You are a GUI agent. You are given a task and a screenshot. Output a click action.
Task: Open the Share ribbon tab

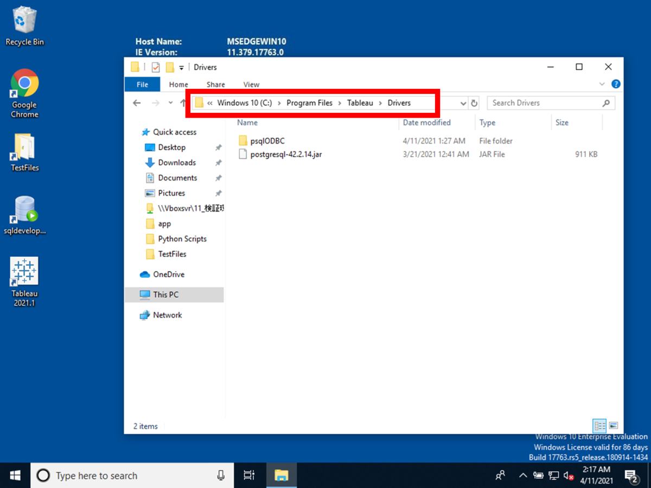(x=216, y=85)
